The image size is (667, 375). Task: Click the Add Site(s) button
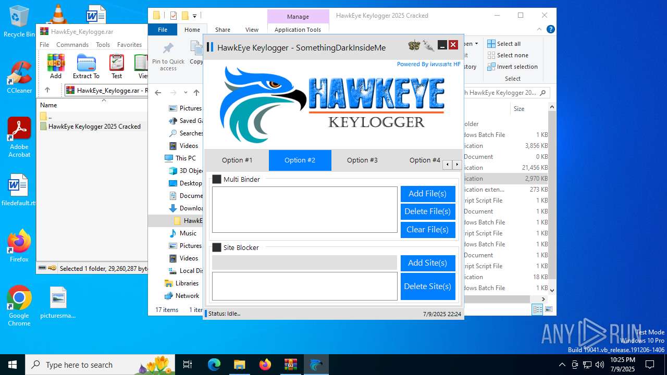[x=428, y=263]
